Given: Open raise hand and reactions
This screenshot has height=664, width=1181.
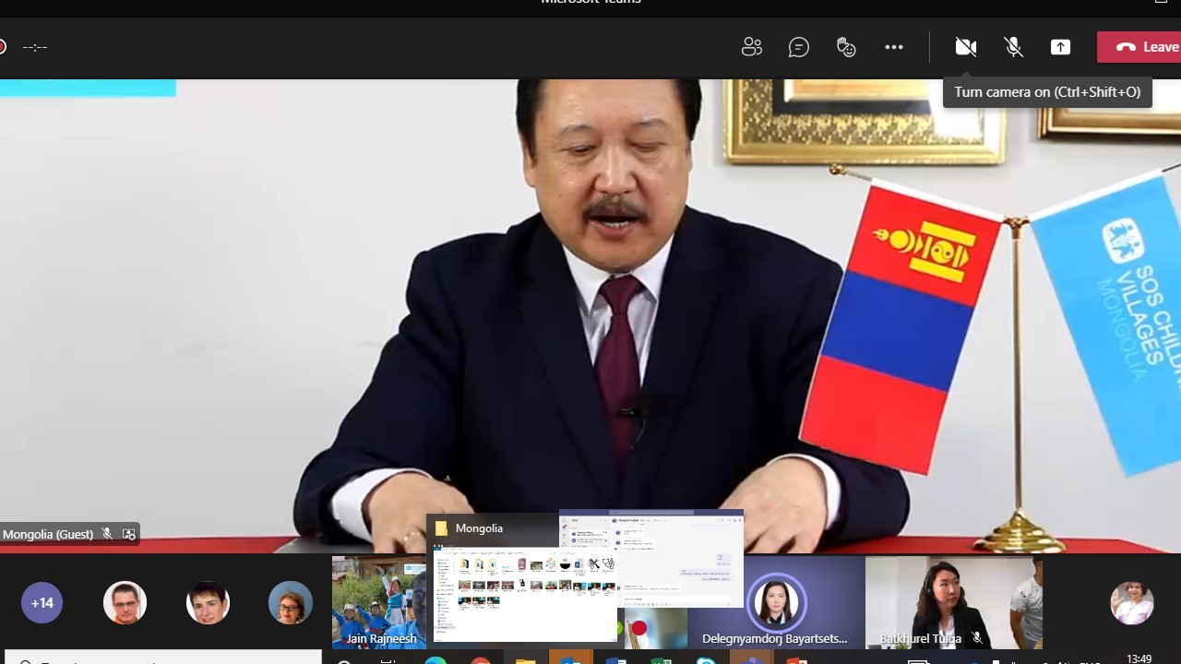Looking at the screenshot, I should tap(846, 47).
